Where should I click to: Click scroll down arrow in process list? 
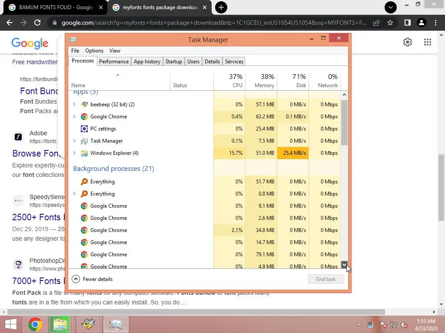[x=344, y=265]
